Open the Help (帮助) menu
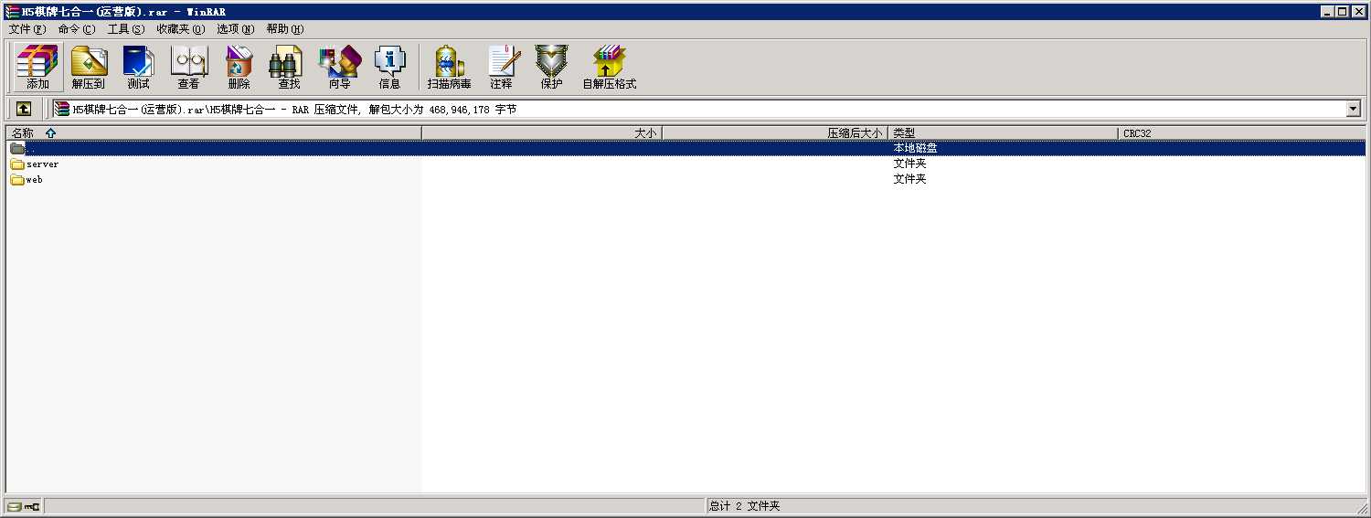Screen dimensions: 1371x518 285,29
